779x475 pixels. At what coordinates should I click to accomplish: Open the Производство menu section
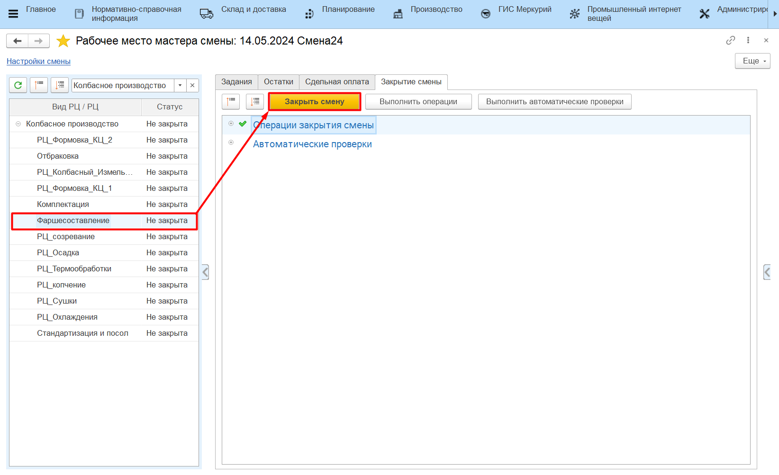click(436, 9)
